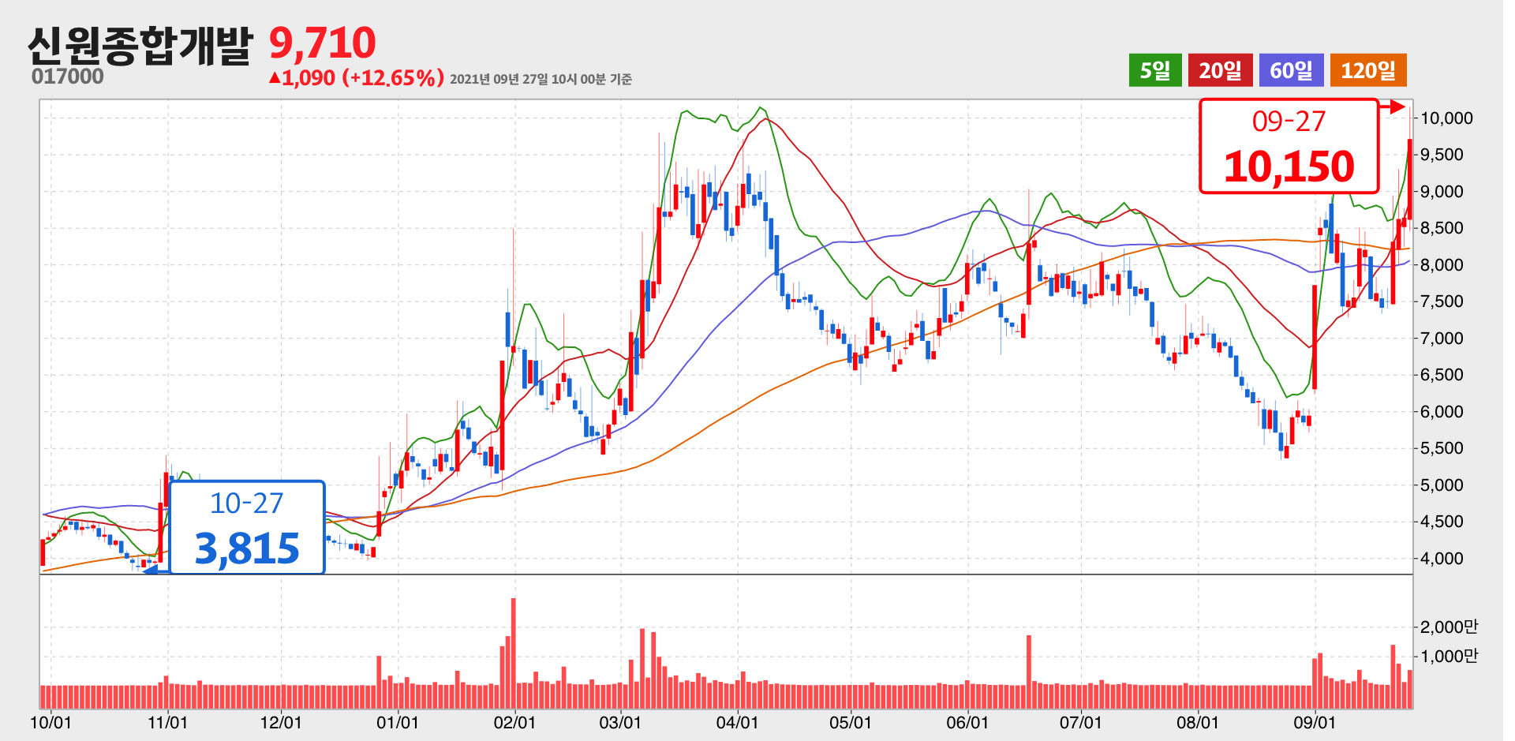Click the timestamp 2021년 09년 27일 10시 00분 기준
The image size is (1515, 741).
tap(541, 79)
